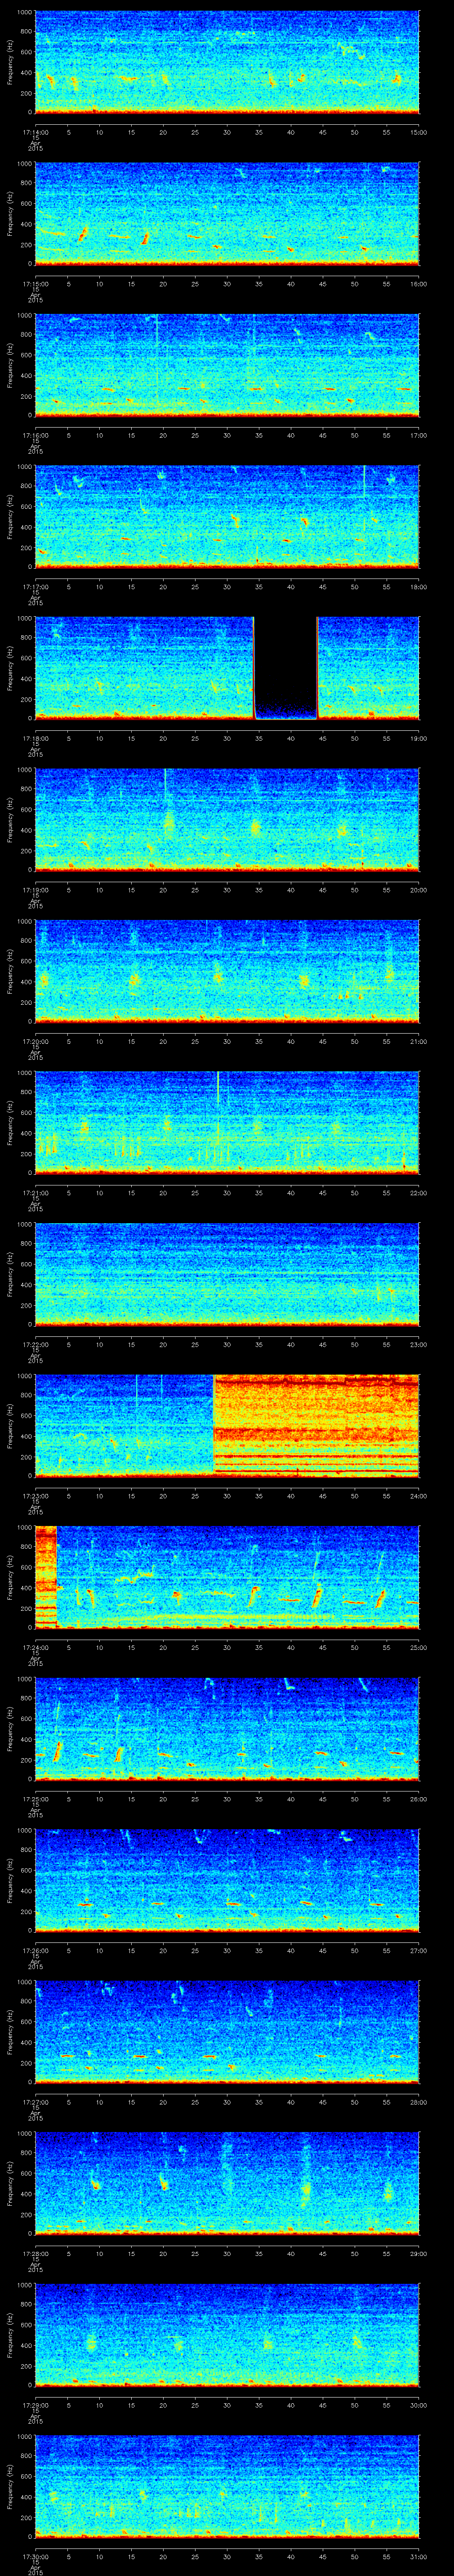Click the red noise strip at the start of the 17:24:00 spectrogram
Viewport: 454px width, 2576px height.
[x=46, y=1577]
